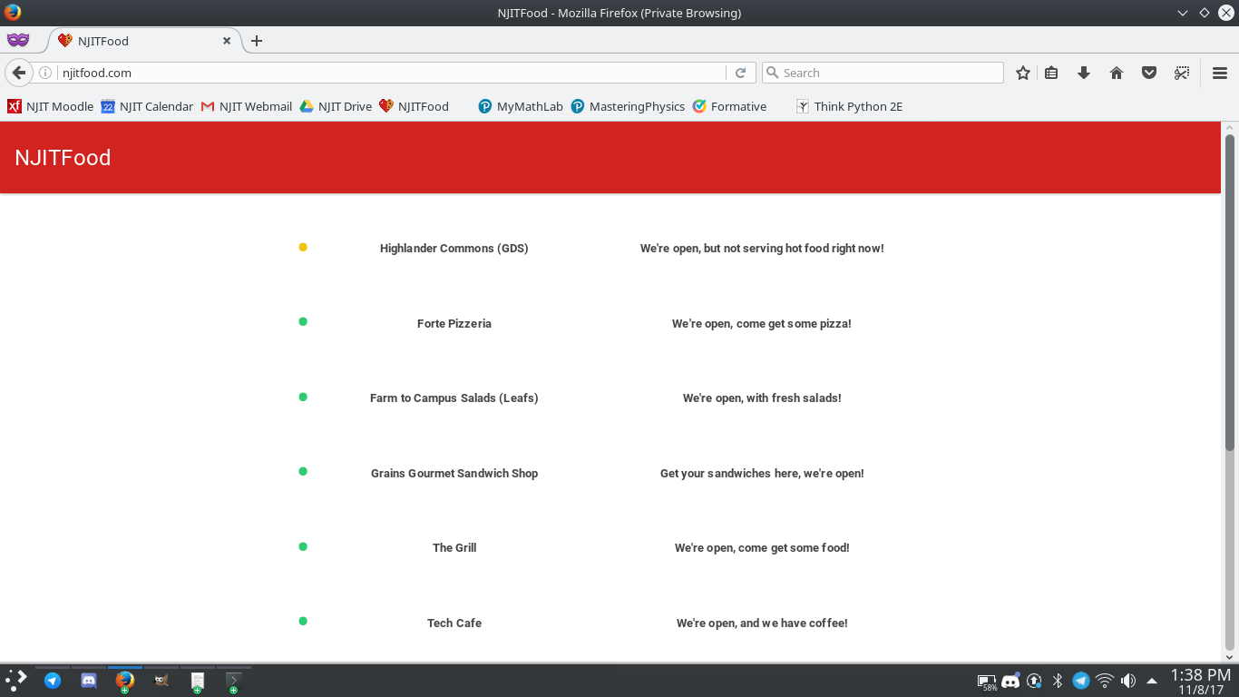Select The Grill name
Screen dimensions: 1239x697
pos(454,547)
